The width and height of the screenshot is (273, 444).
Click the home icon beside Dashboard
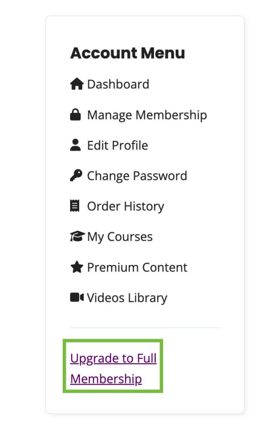click(77, 84)
